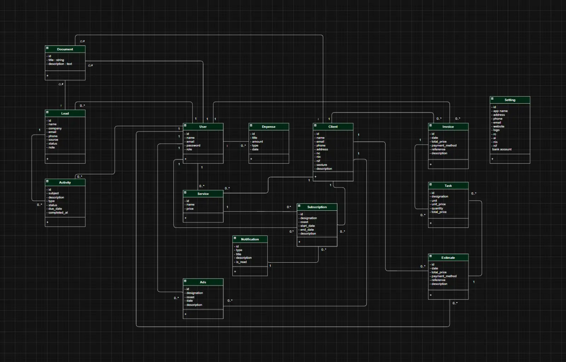
Task: Select 'end_date' attribute in Subscription
Action: (x=307, y=230)
